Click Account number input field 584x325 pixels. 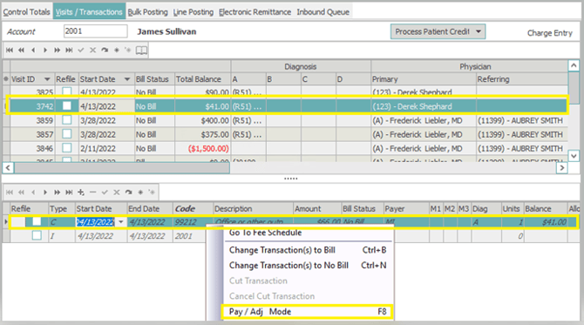coord(95,31)
